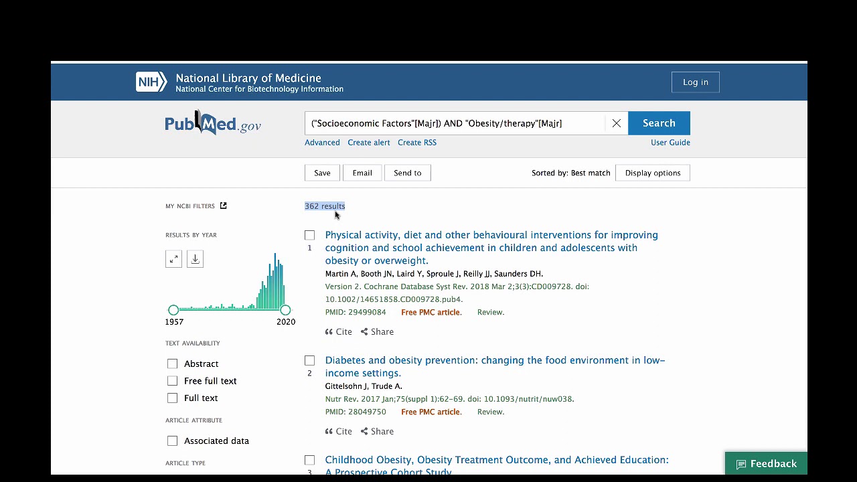
Task: Click the Save results button
Action: [x=322, y=173]
